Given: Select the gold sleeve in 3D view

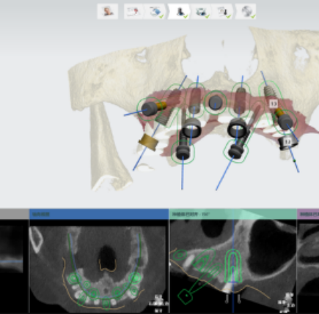Looking at the screenshot, I should (x=148, y=142).
